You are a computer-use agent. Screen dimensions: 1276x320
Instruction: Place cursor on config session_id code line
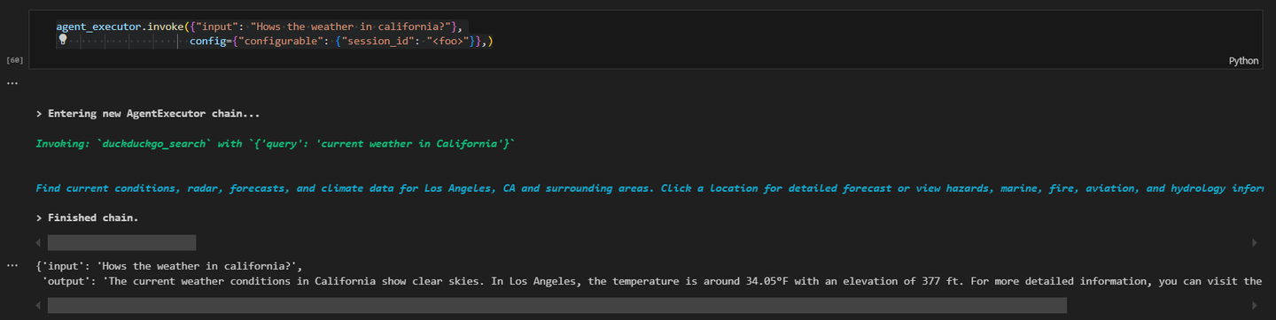pos(341,41)
